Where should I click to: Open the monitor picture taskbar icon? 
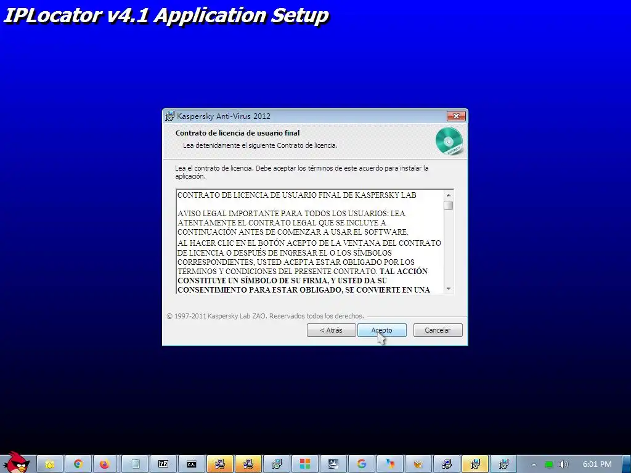pos(333,464)
